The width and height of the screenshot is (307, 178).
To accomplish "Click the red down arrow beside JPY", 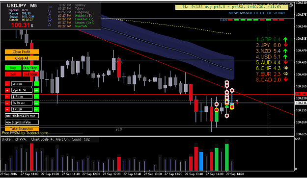I will [286, 45].
